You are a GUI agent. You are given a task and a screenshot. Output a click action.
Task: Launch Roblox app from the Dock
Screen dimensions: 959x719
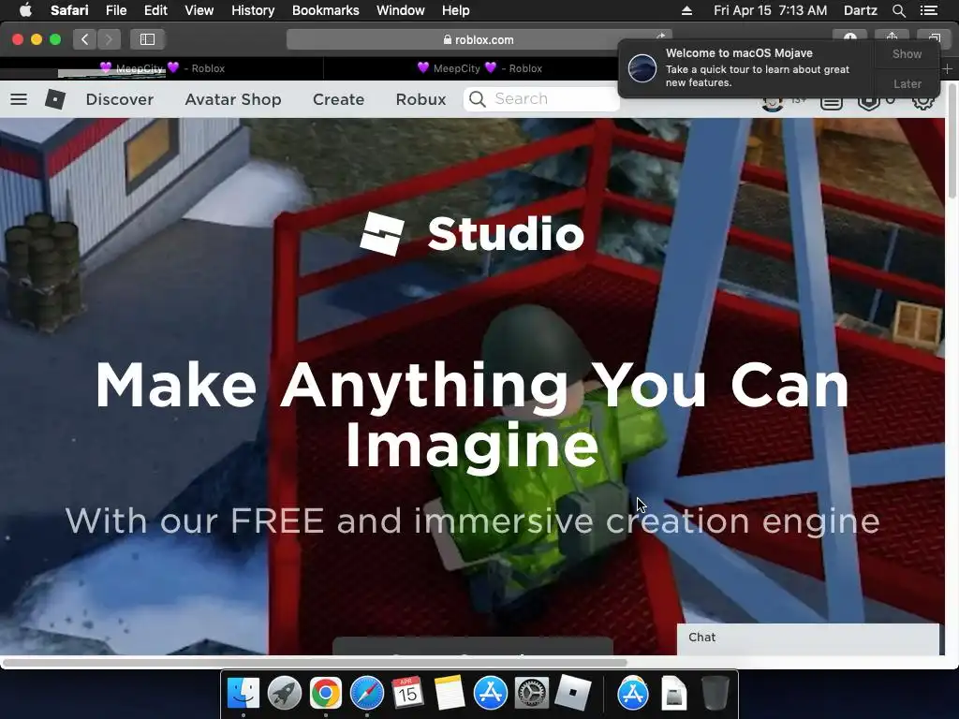click(573, 693)
